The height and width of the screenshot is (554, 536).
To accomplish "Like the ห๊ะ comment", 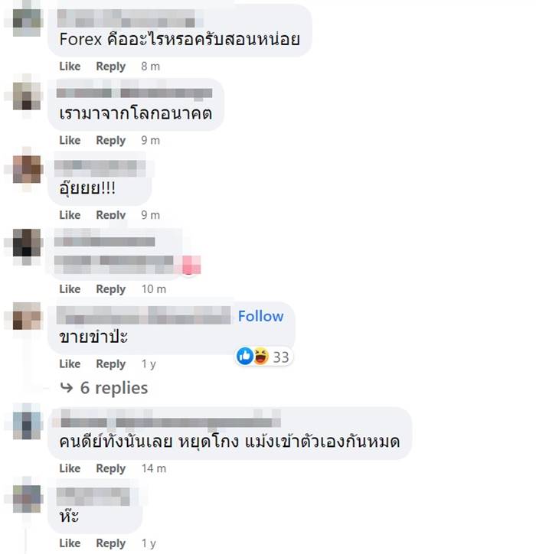I will [70, 543].
